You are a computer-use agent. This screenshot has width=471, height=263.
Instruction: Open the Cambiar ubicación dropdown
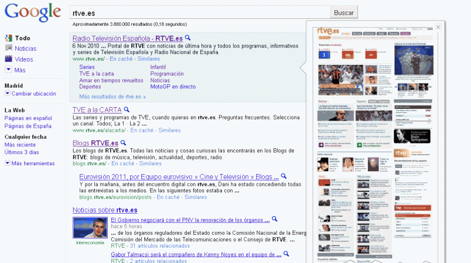(x=8, y=94)
